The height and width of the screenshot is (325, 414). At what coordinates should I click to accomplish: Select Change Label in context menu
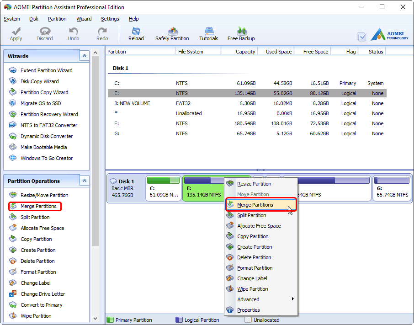(x=261, y=278)
